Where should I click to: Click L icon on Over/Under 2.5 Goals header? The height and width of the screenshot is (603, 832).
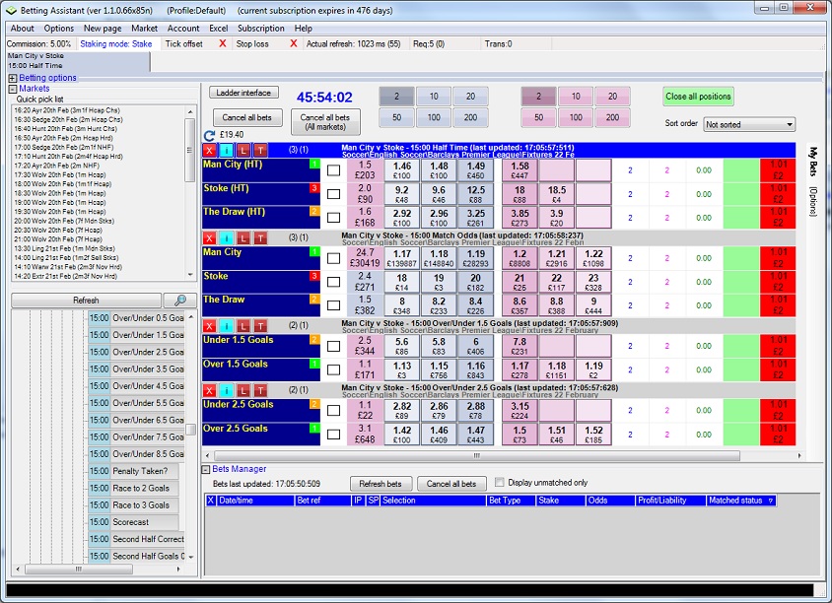point(243,391)
